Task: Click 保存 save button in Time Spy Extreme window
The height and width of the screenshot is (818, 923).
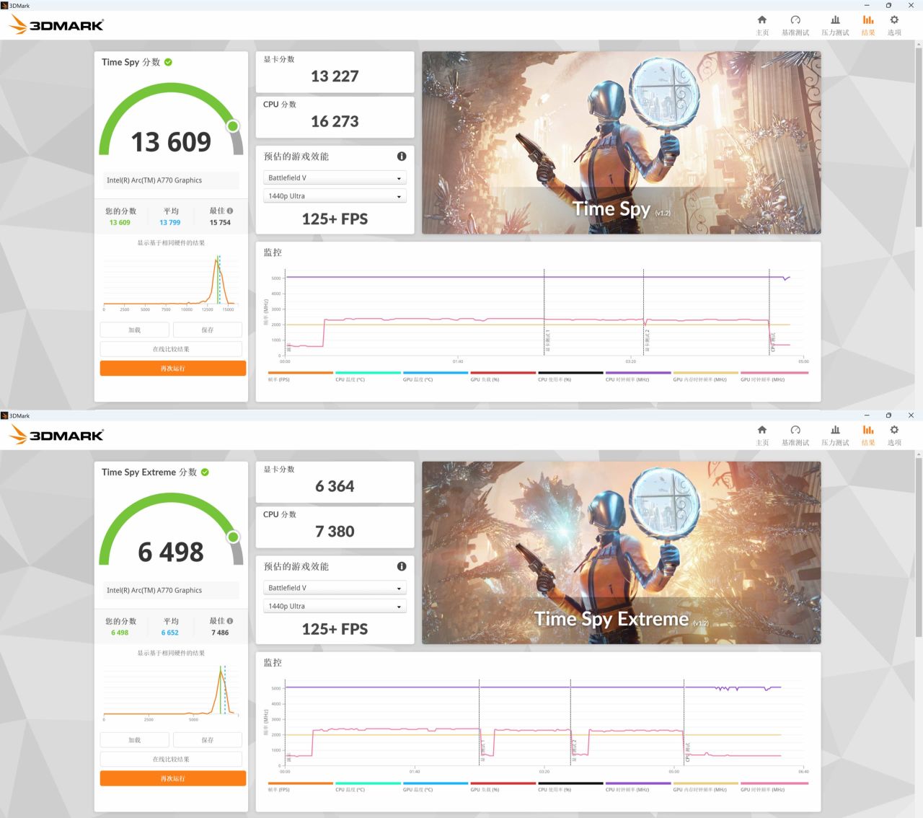Action: pos(208,740)
